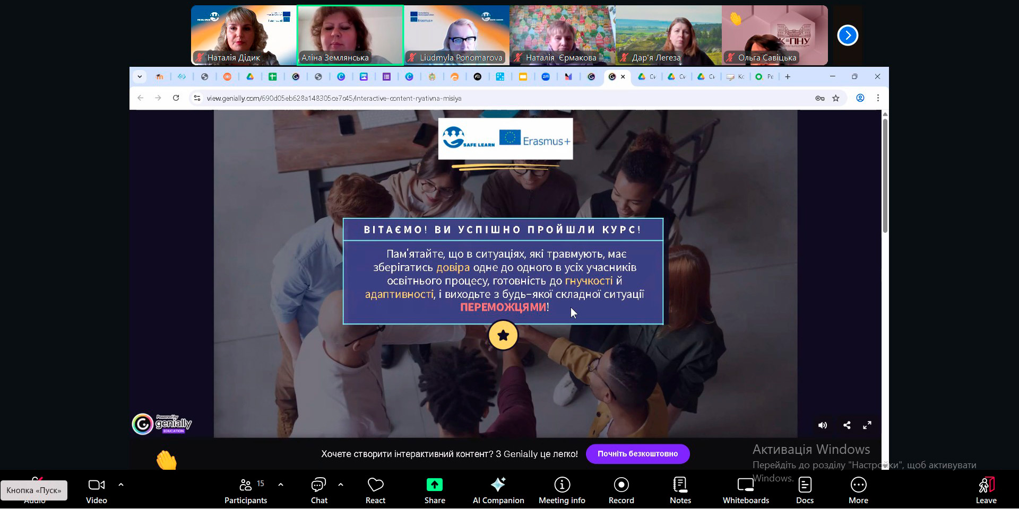Click the yellow star button on the slide
1019x509 pixels.
(503, 335)
